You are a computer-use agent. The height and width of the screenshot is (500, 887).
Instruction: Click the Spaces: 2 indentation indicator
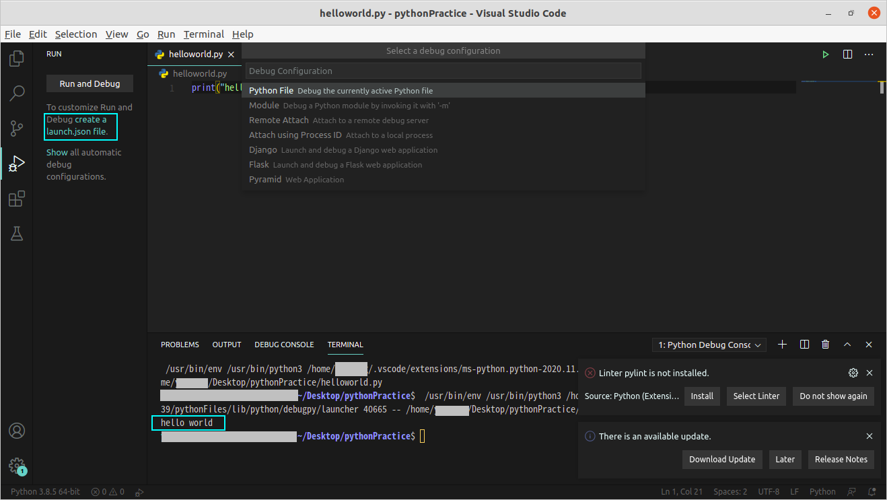pos(730,492)
